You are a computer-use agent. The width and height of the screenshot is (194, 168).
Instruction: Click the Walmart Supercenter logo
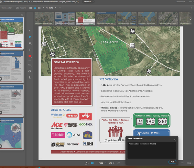click(x=58, y=115)
